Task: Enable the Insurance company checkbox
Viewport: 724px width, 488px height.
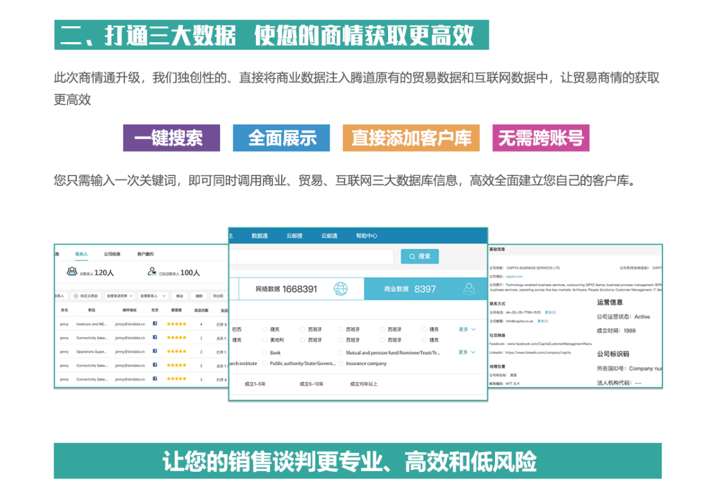Action: pos(341,363)
